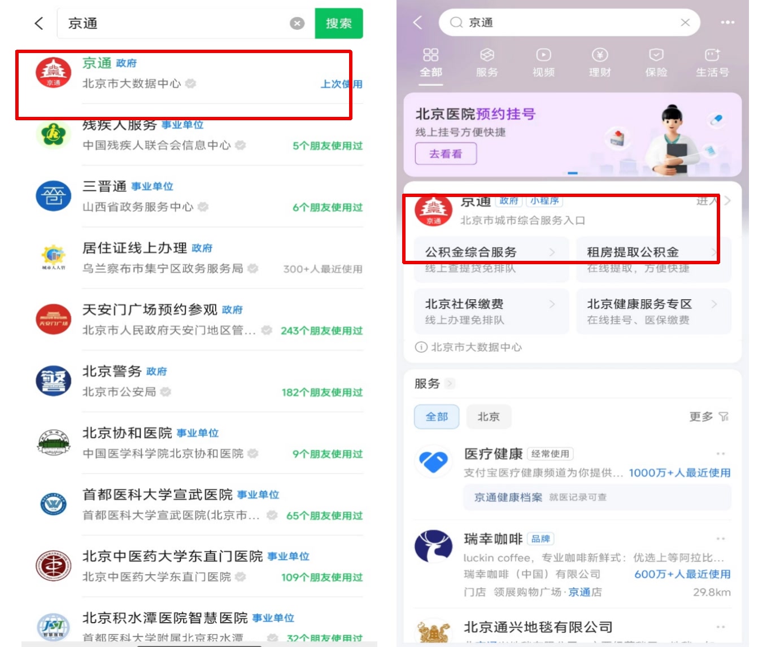Tap the three-dot more menu icon

coord(727,23)
